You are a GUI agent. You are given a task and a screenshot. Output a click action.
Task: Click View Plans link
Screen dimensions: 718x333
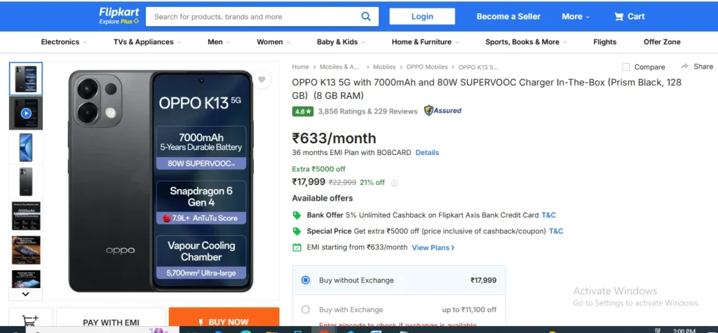tap(433, 247)
